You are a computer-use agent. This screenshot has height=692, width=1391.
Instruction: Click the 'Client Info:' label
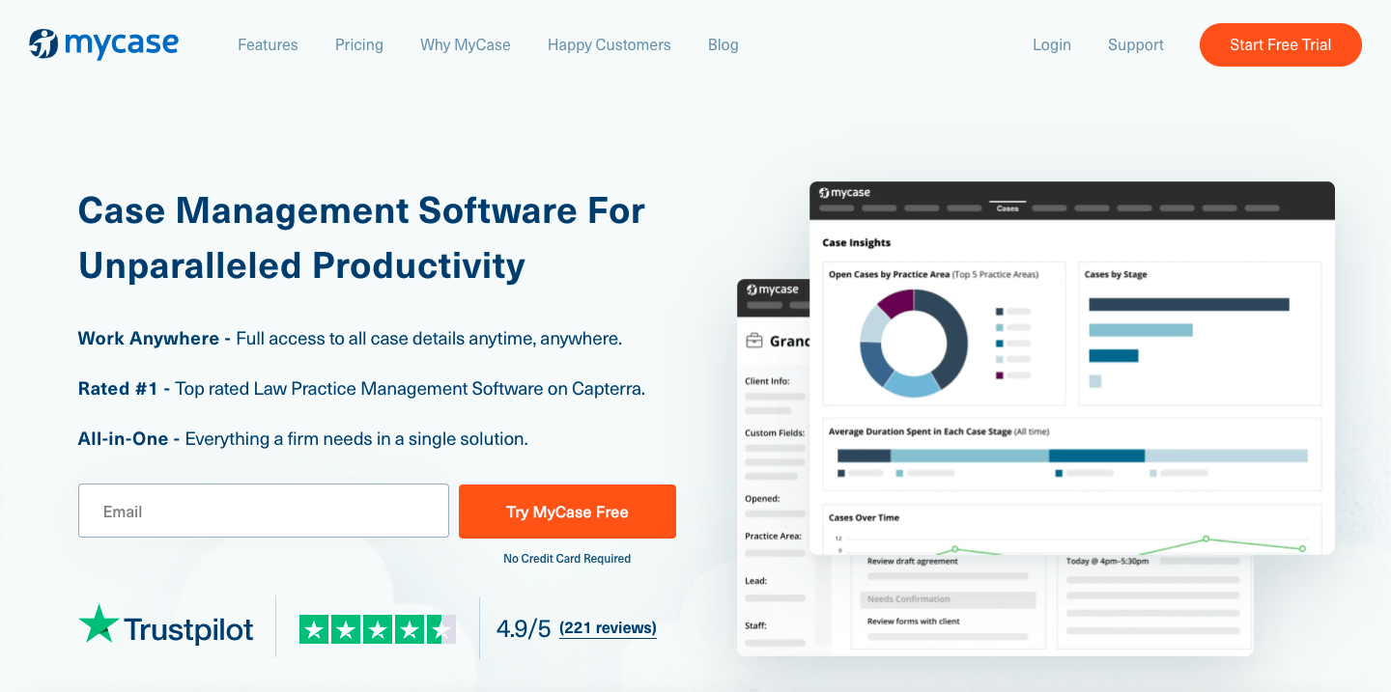coord(767,381)
